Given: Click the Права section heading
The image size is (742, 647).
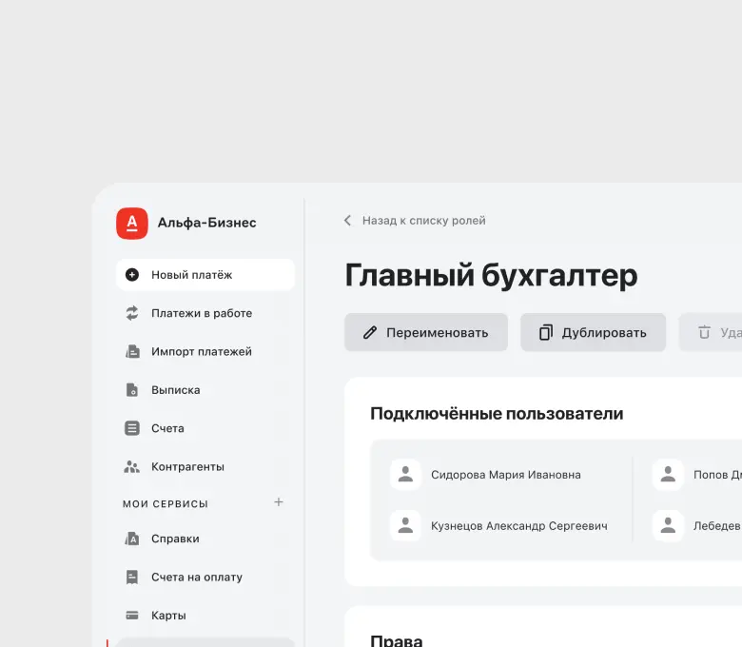Looking at the screenshot, I should [396, 640].
